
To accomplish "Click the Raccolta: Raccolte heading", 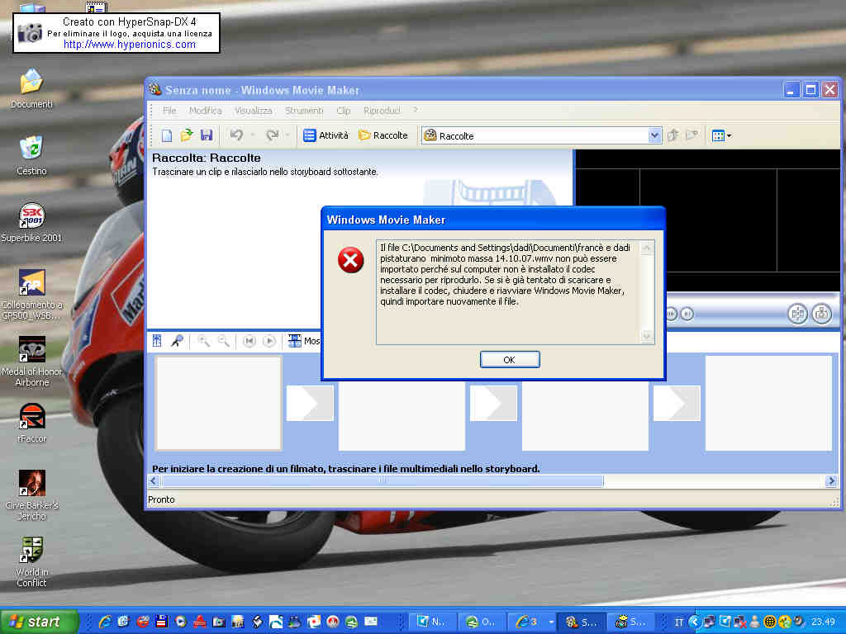I will click(206, 158).
